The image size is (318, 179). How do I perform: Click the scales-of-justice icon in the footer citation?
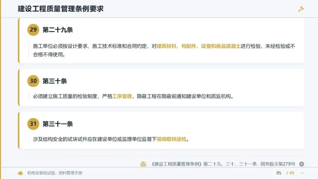(x=143, y=164)
